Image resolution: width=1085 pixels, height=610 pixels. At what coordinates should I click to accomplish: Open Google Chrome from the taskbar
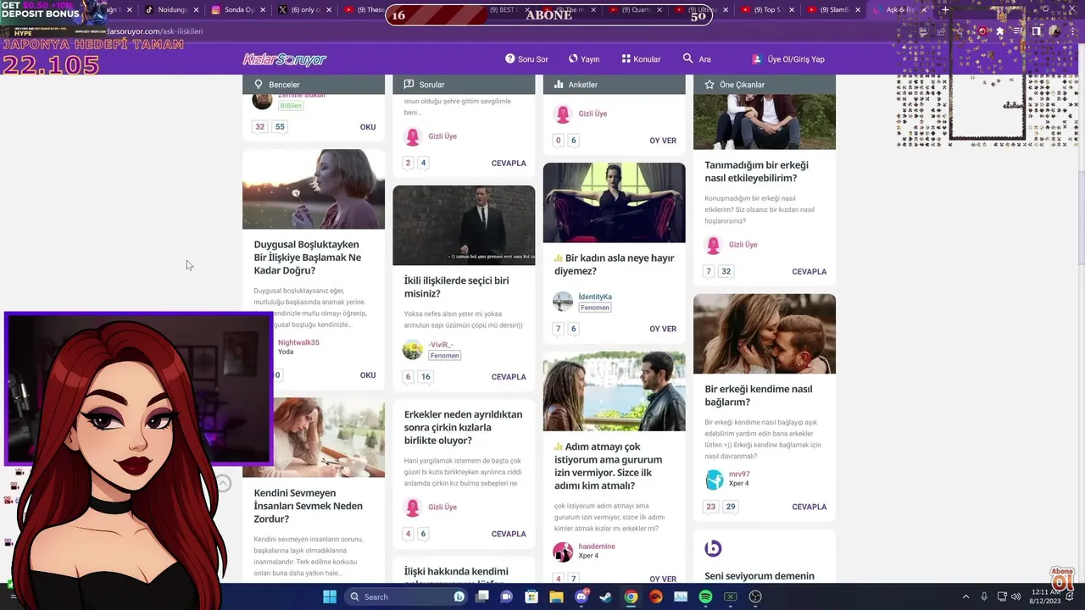pyautogui.click(x=631, y=597)
